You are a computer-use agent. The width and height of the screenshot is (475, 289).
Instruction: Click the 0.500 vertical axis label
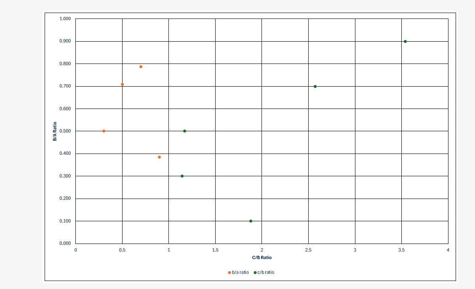tap(65, 131)
